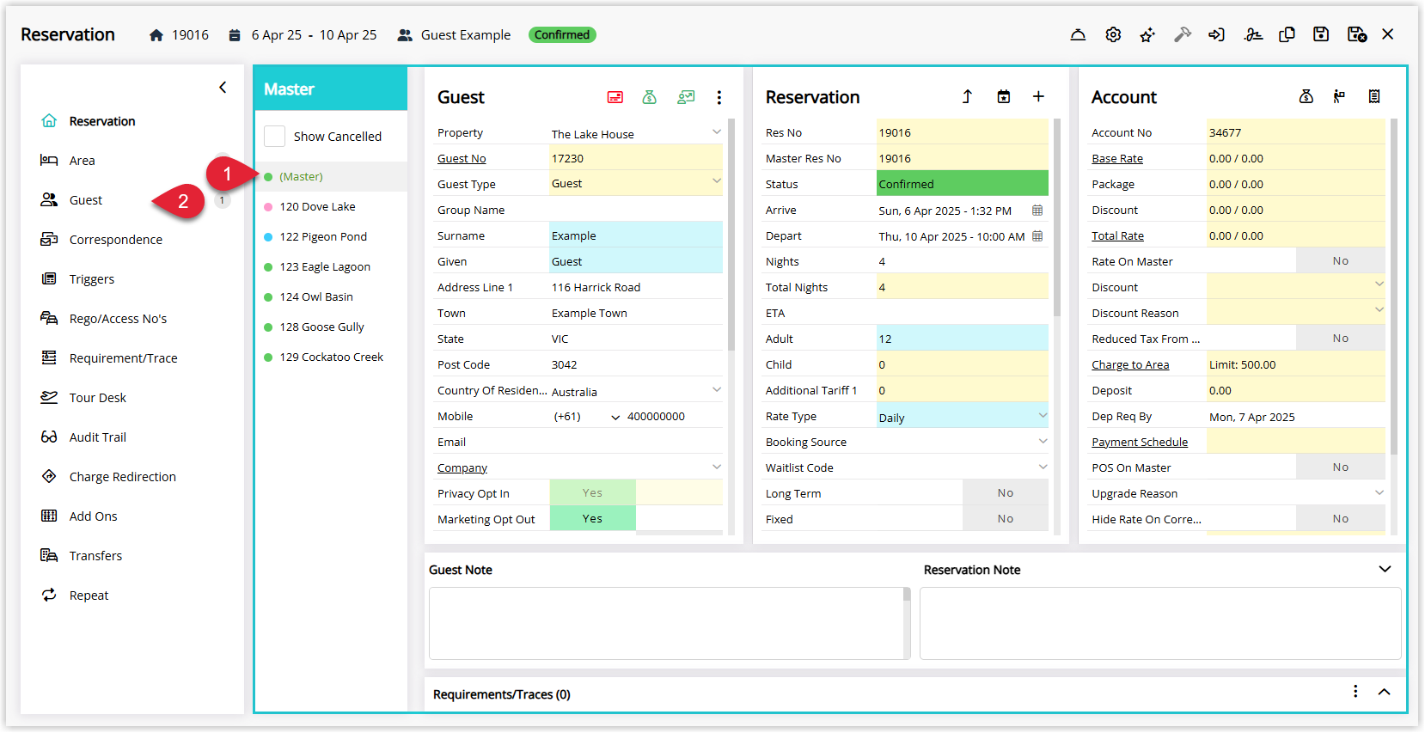The width and height of the screenshot is (1425, 733).
Task: Open the Waitlist Code dropdown
Action: point(1043,467)
